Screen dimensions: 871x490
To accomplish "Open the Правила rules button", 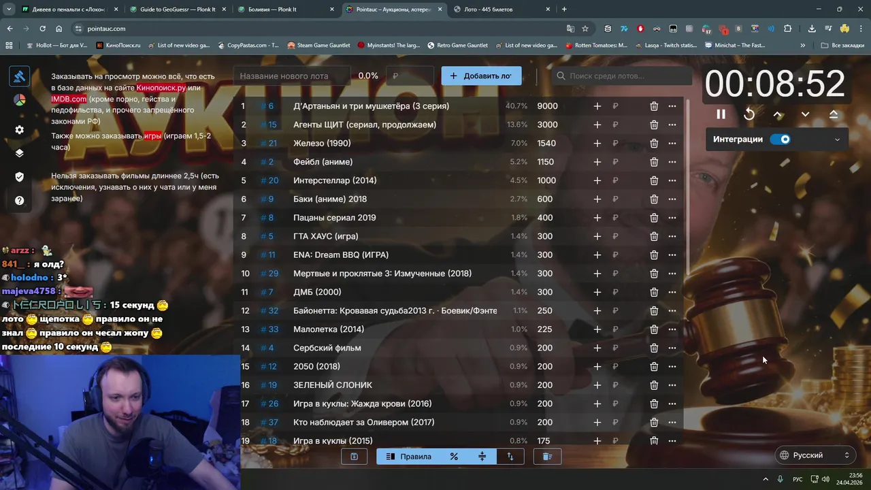I will tap(408, 457).
